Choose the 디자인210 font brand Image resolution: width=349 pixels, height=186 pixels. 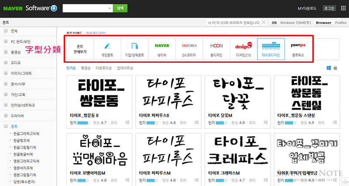(x=243, y=49)
